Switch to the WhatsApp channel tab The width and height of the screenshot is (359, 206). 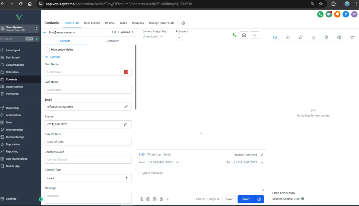(154, 154)
